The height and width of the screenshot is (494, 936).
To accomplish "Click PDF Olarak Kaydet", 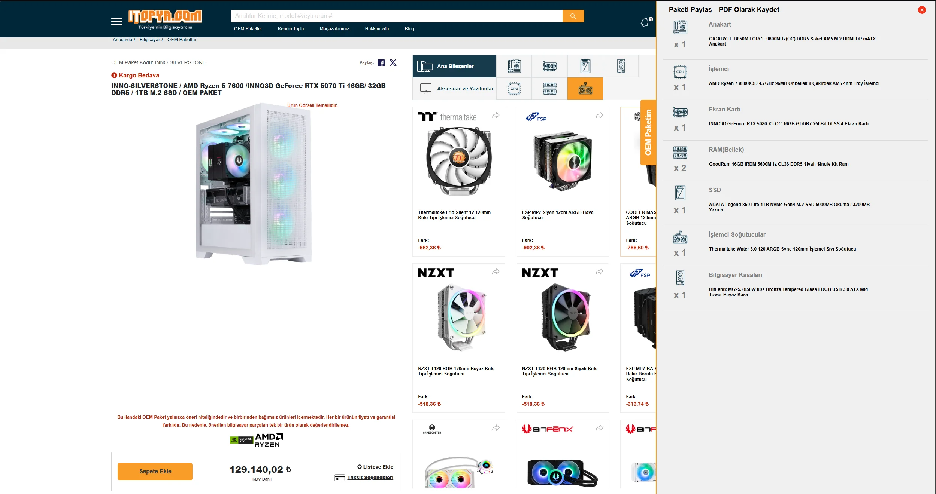I will (749, 10).
